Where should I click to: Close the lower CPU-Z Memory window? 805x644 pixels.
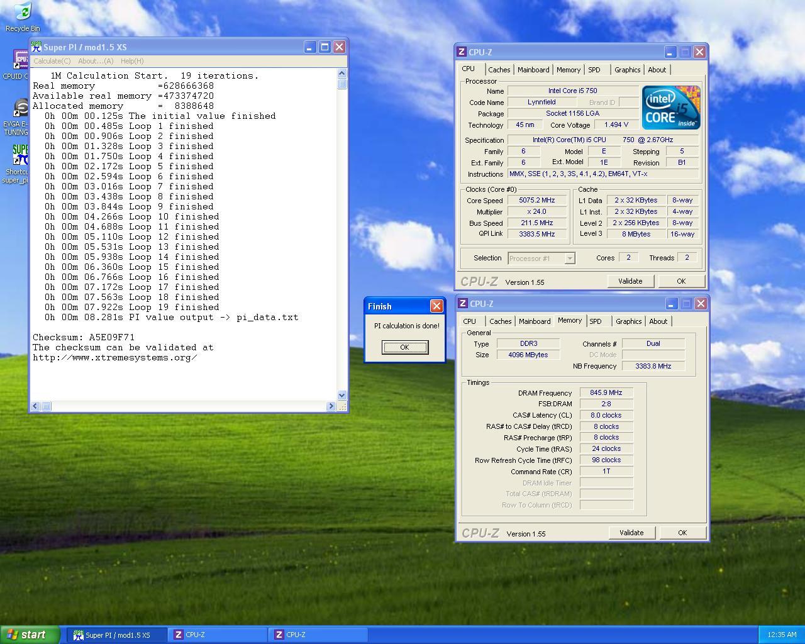pyautogui.click(x=701, y=304)
